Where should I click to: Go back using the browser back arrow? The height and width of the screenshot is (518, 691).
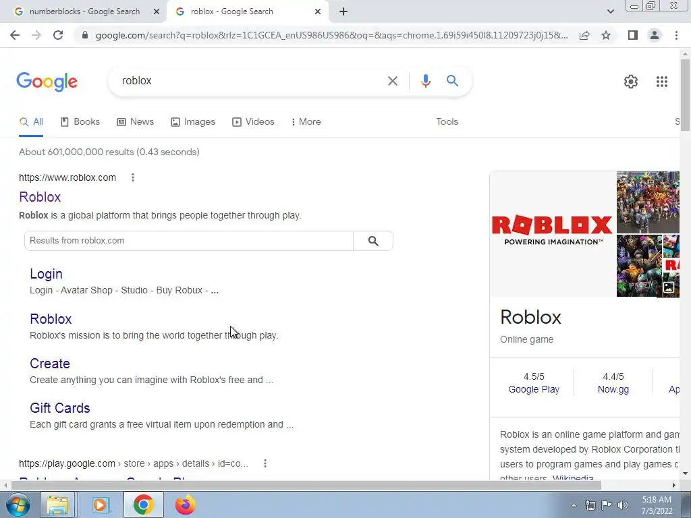(15, 35)
